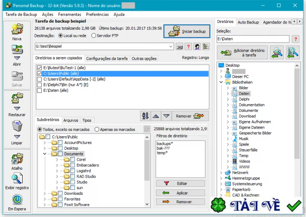The width and height of the screenshot is (306, 217).
Task: Switch to Configurações da tarefa tab
Action: click(107, 59)
